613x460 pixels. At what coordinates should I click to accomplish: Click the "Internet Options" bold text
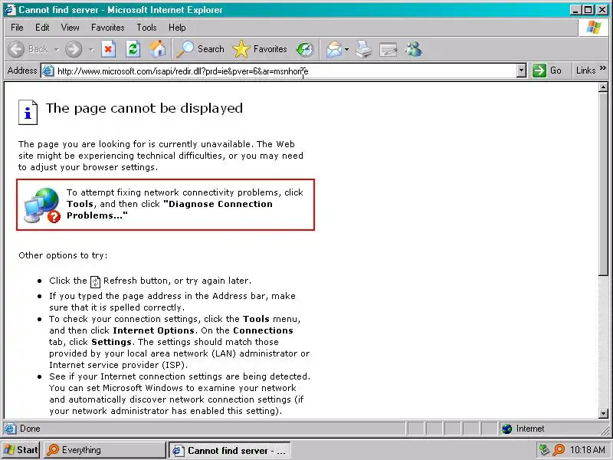[x=154, y=330]
